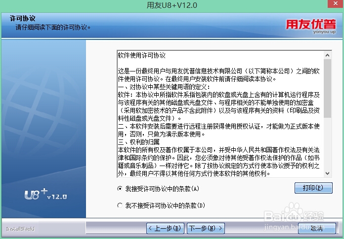Click the Print (打印) button
Screen dimensions: 344x239
(313, 188)
